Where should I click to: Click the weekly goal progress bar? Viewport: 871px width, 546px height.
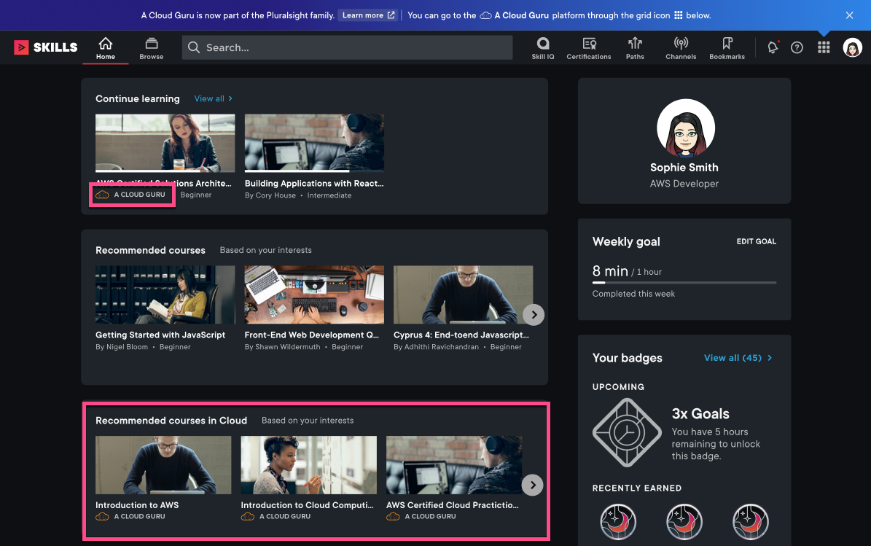click(x=684, y=282)
